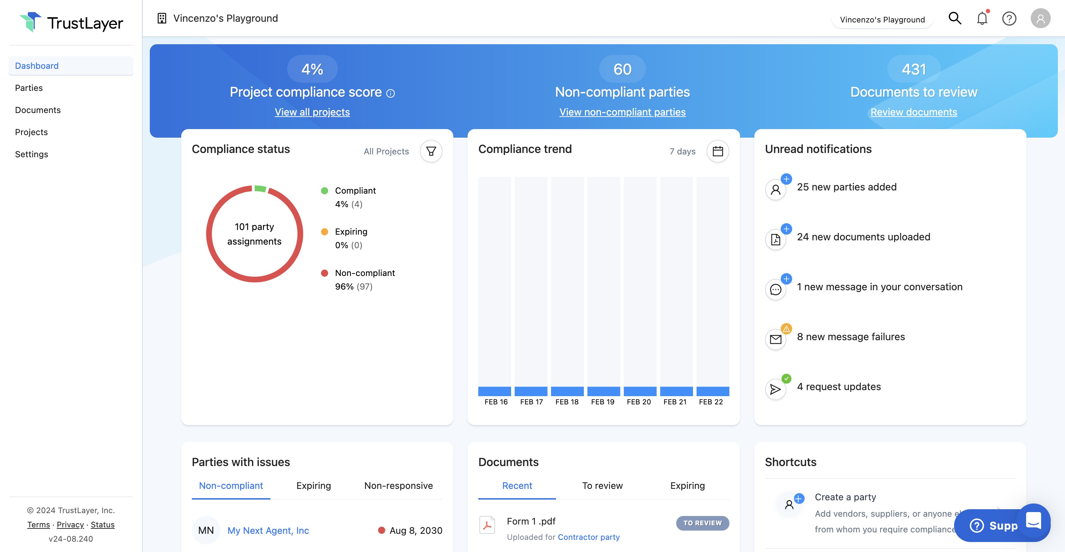Click the red Non-compliant legend dot
Viewport: 1065px width, 552px height.
point(325,273)
